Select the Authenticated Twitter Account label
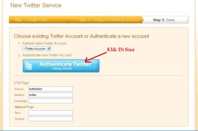198x131 pixels. point(44,43)
